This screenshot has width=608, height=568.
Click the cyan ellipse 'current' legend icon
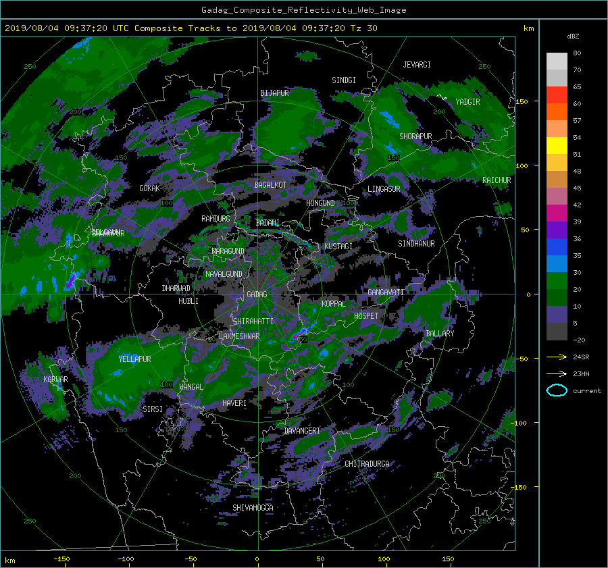tap(557, 390)
